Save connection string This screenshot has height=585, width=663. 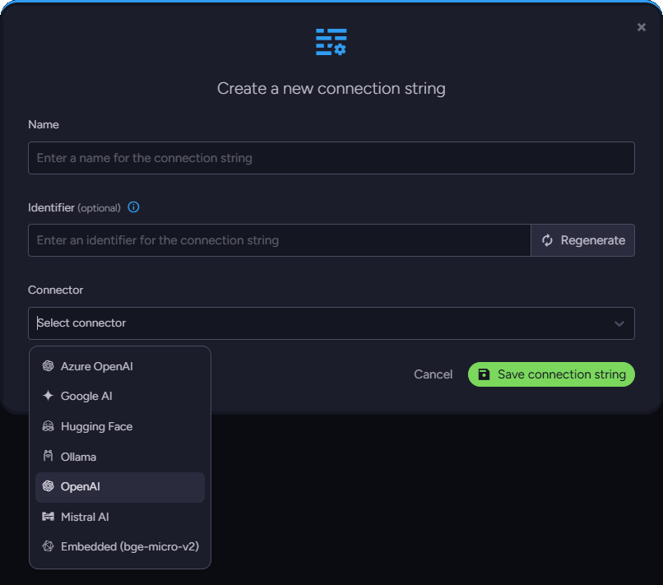(x=551, y=374)
